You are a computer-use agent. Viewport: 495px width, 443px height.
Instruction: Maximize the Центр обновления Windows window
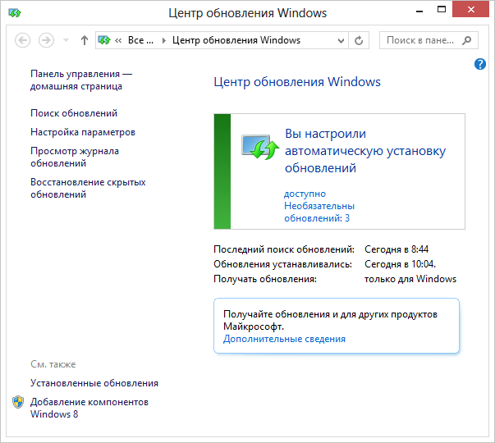pos(442,10)
